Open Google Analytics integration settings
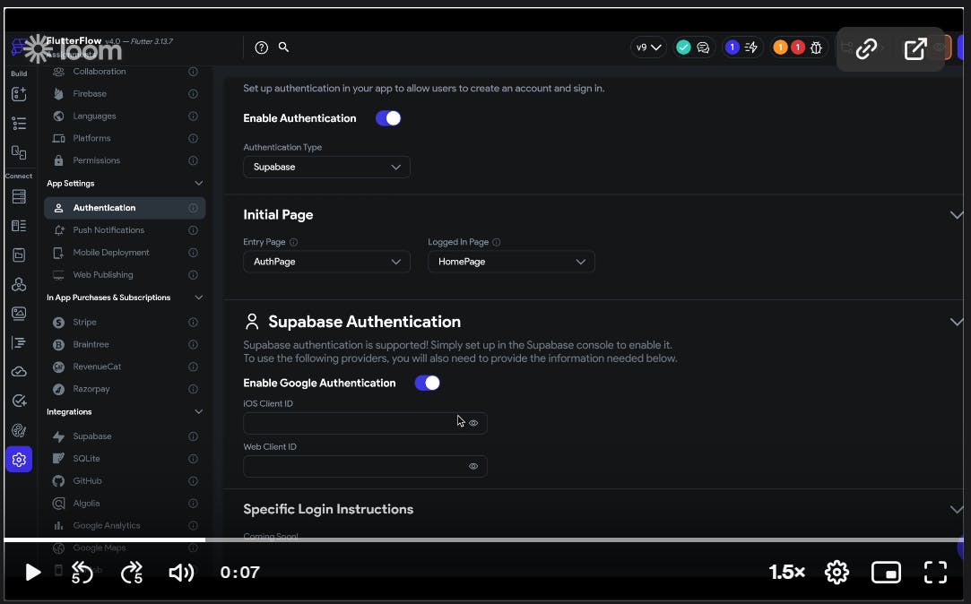The image size is (971, 604). (x=125, y=526)
